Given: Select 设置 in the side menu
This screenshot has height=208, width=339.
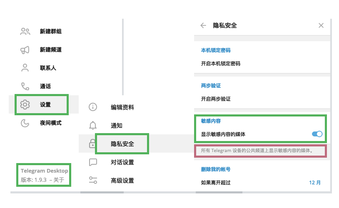Looking at the screenshot, I should 45,104.
